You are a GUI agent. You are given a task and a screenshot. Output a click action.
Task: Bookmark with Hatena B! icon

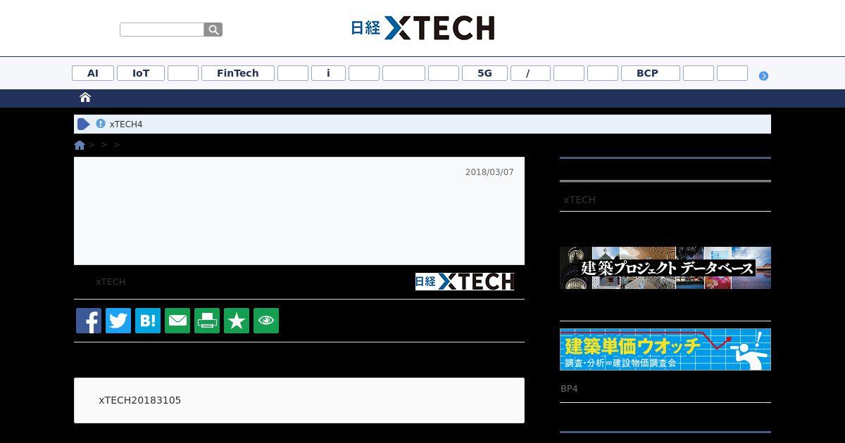pos(148,321)
